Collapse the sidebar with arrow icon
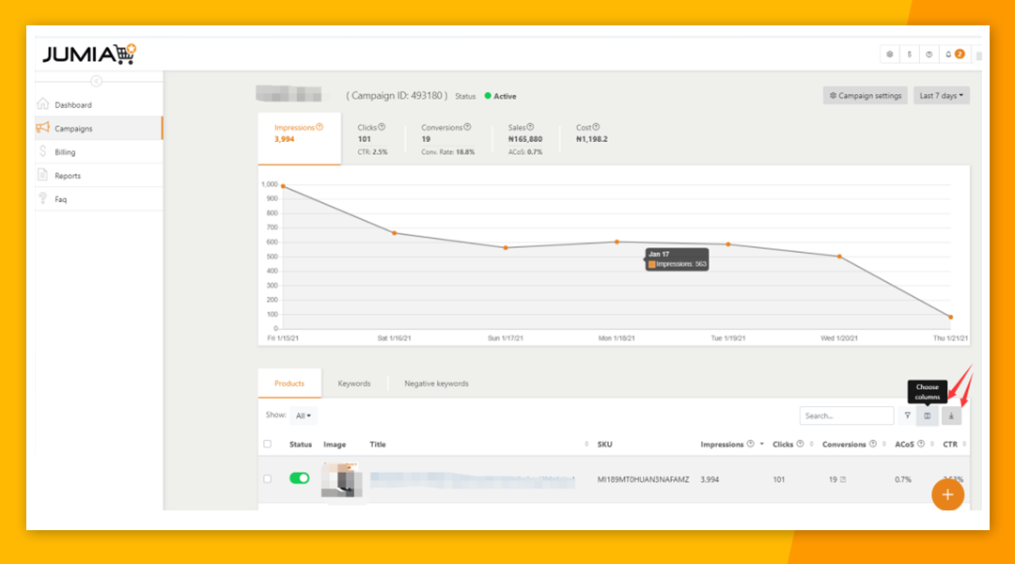Image resolution: width=1015 pixels, height=564 pixels. click(x=96, y=81)
